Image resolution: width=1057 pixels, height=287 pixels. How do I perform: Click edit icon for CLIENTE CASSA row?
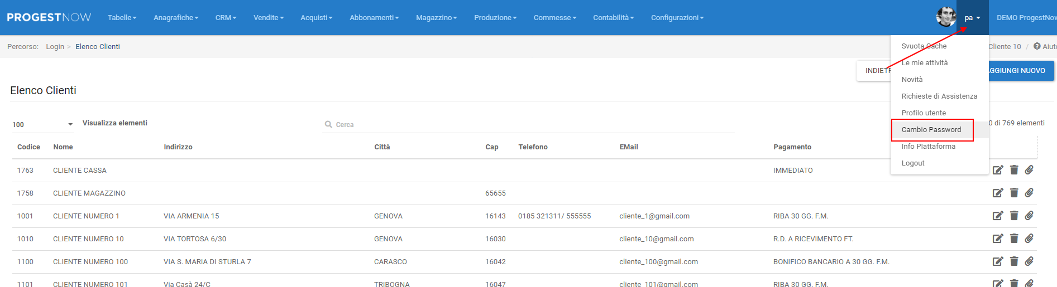point(998,170)
